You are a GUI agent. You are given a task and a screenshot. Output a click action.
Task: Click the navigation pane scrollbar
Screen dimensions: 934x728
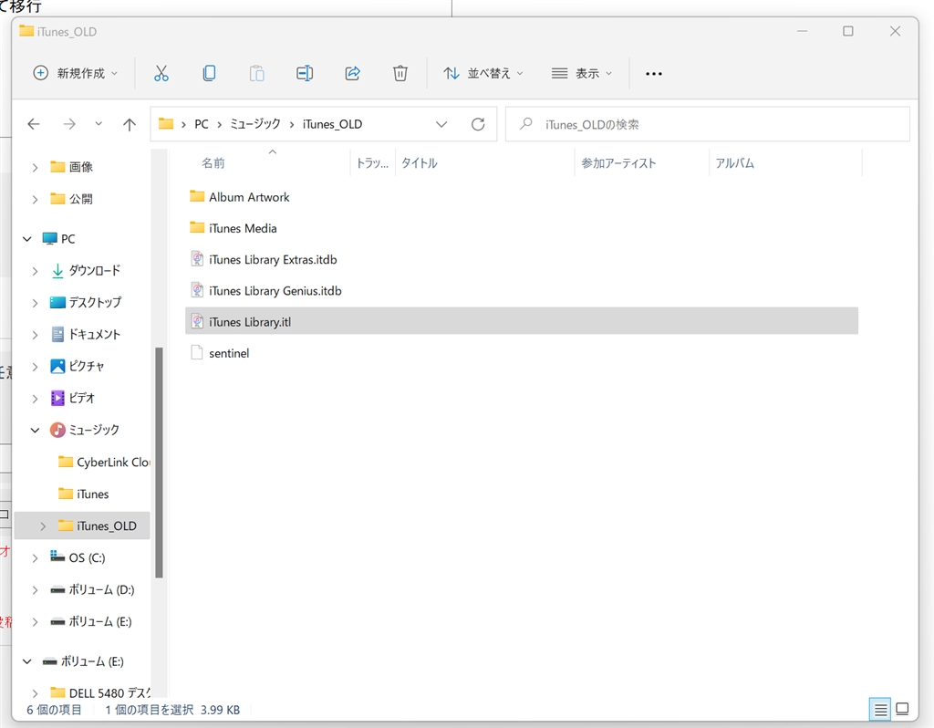(159, 462)
